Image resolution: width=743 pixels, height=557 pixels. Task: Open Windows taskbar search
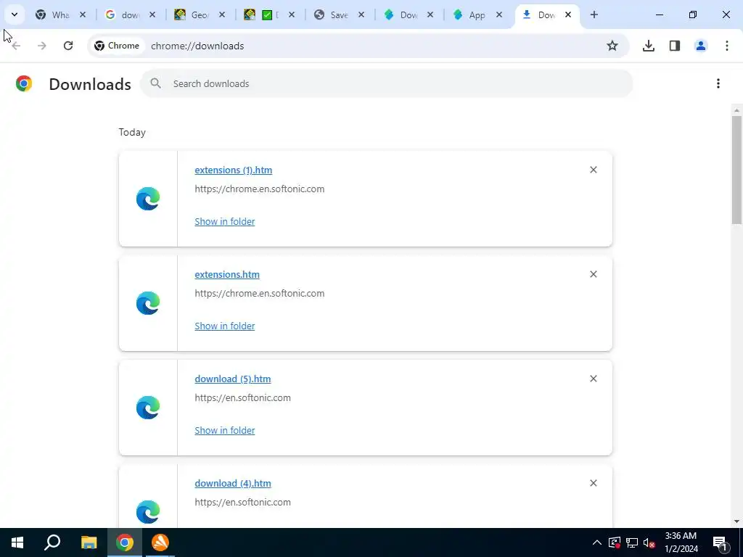coord(52,542)
